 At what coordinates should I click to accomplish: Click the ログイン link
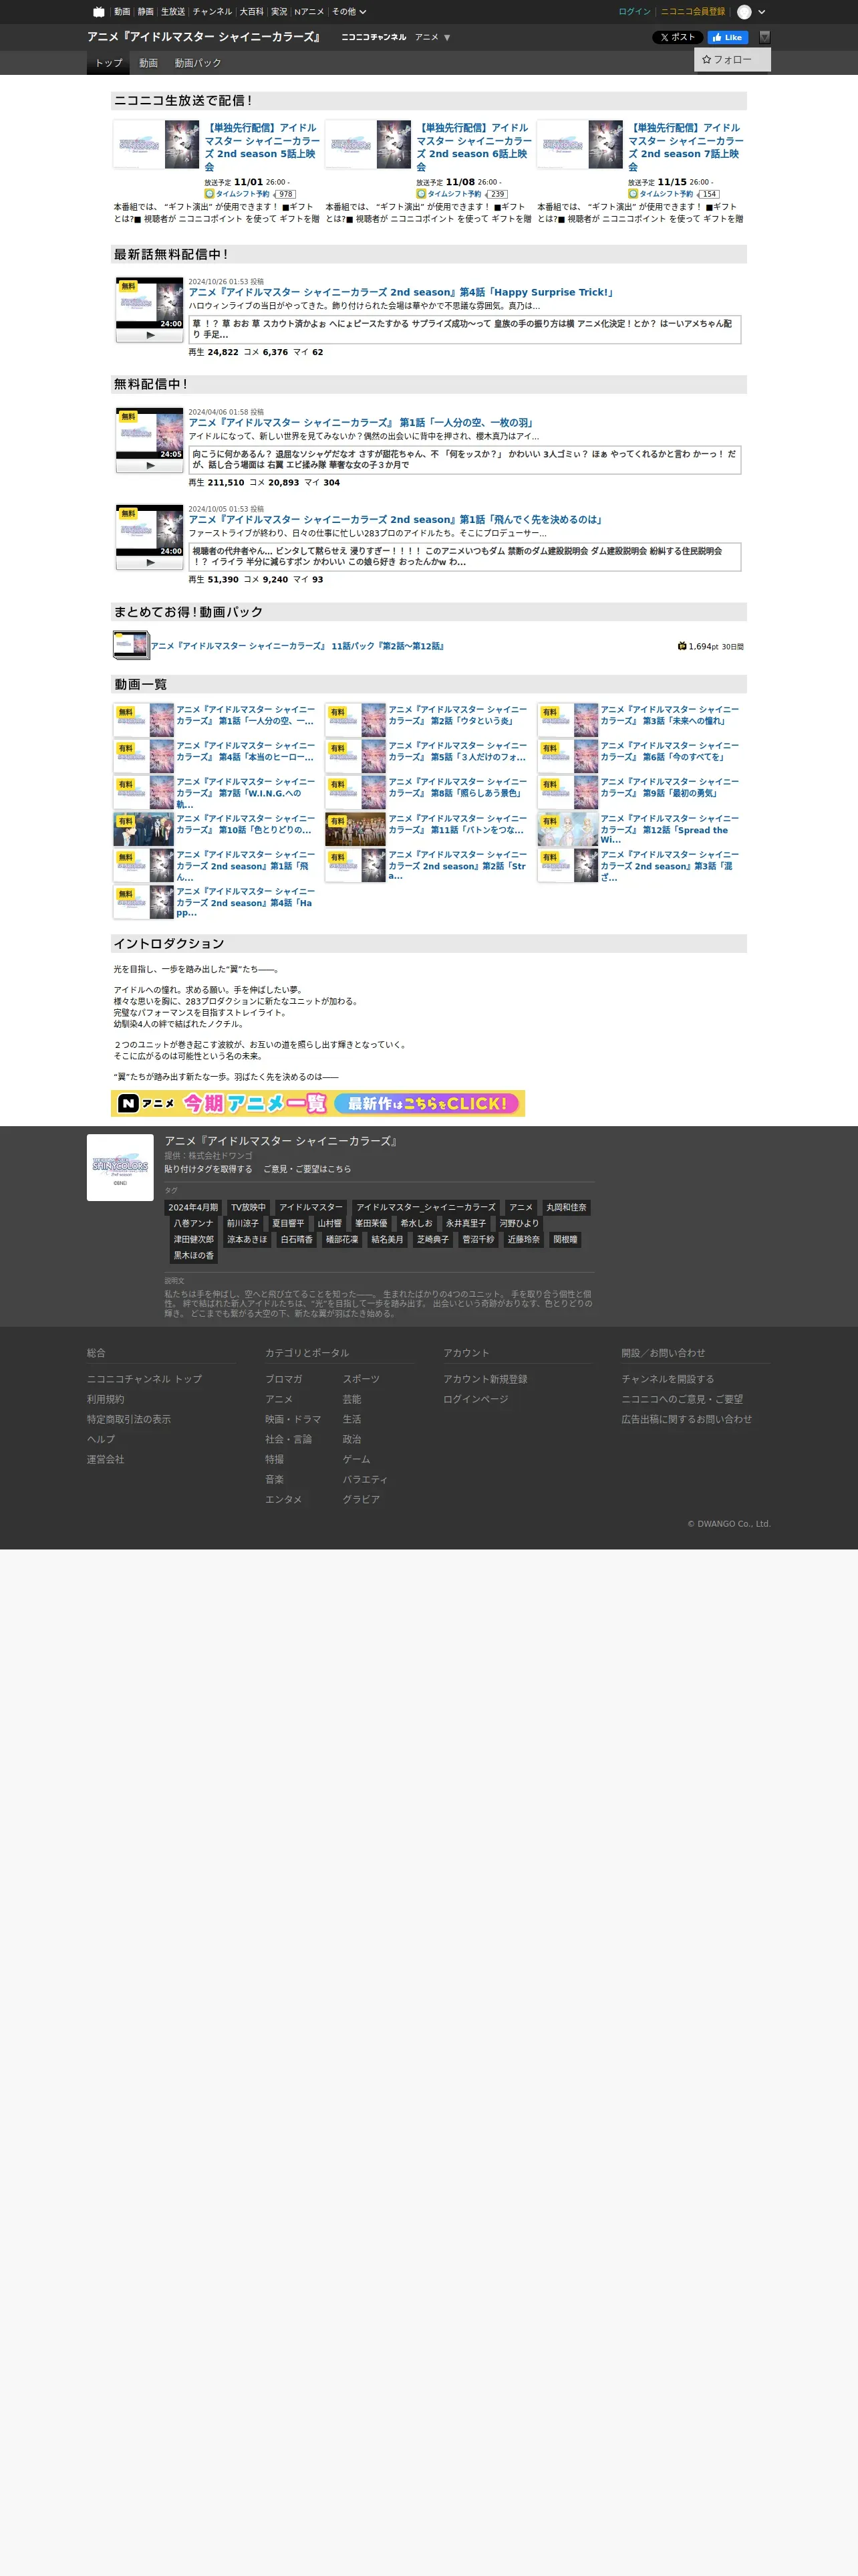634,12
